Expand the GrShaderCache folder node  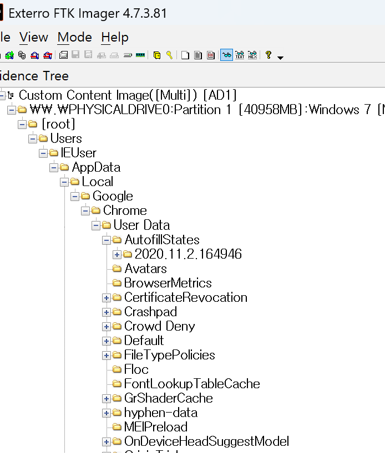[x=107, y=399]
